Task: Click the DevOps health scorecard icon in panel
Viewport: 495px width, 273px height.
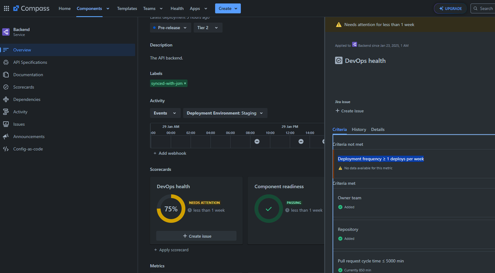Action: click(338, 60)
